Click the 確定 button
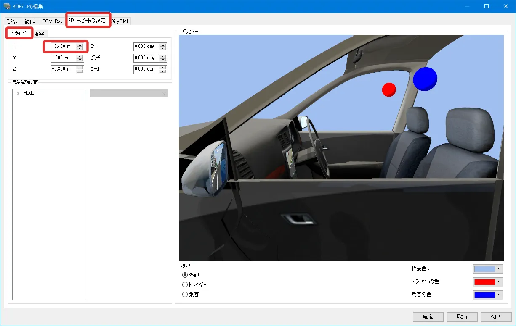Viewport: 516px width, 326px height. (428, 317)
